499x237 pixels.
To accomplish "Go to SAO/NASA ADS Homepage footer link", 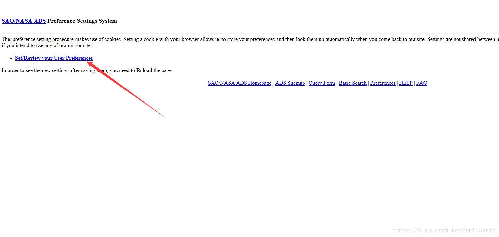I will click(x=240, y=83).
